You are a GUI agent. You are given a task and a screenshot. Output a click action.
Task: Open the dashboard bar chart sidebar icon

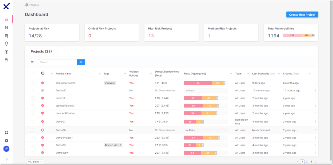pos(7,19)
